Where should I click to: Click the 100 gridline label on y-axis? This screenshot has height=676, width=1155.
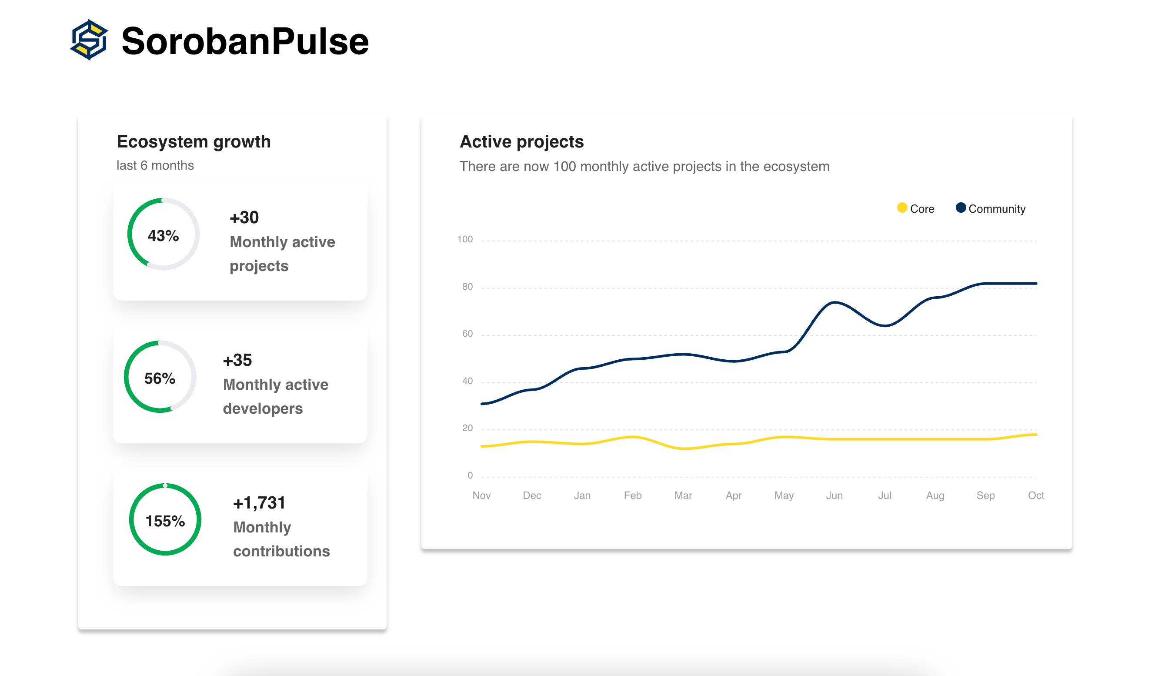click(x=465, y=239)
